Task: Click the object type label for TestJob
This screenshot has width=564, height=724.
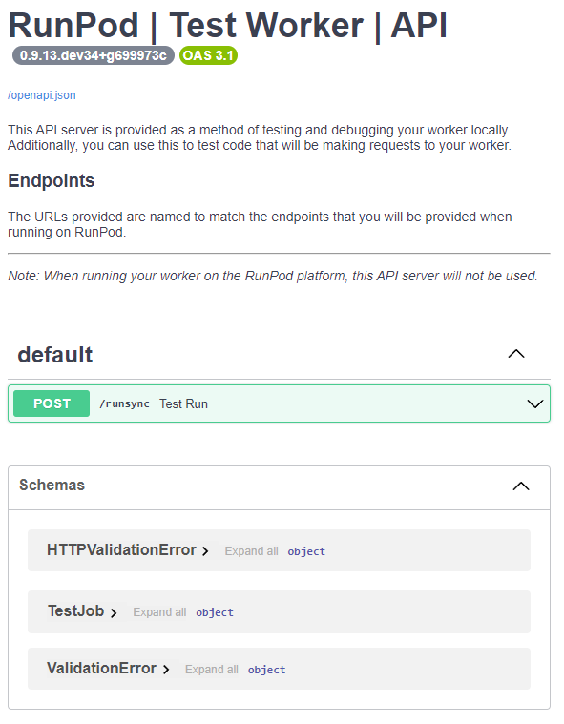Action: [x=215, y=612]
